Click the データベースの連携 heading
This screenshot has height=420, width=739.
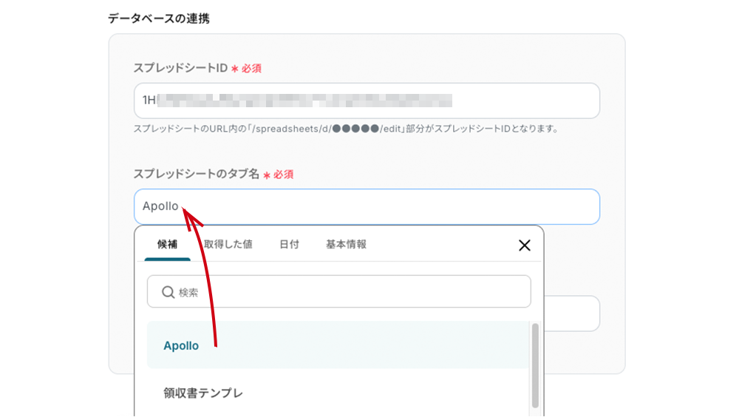pos(159,18)
